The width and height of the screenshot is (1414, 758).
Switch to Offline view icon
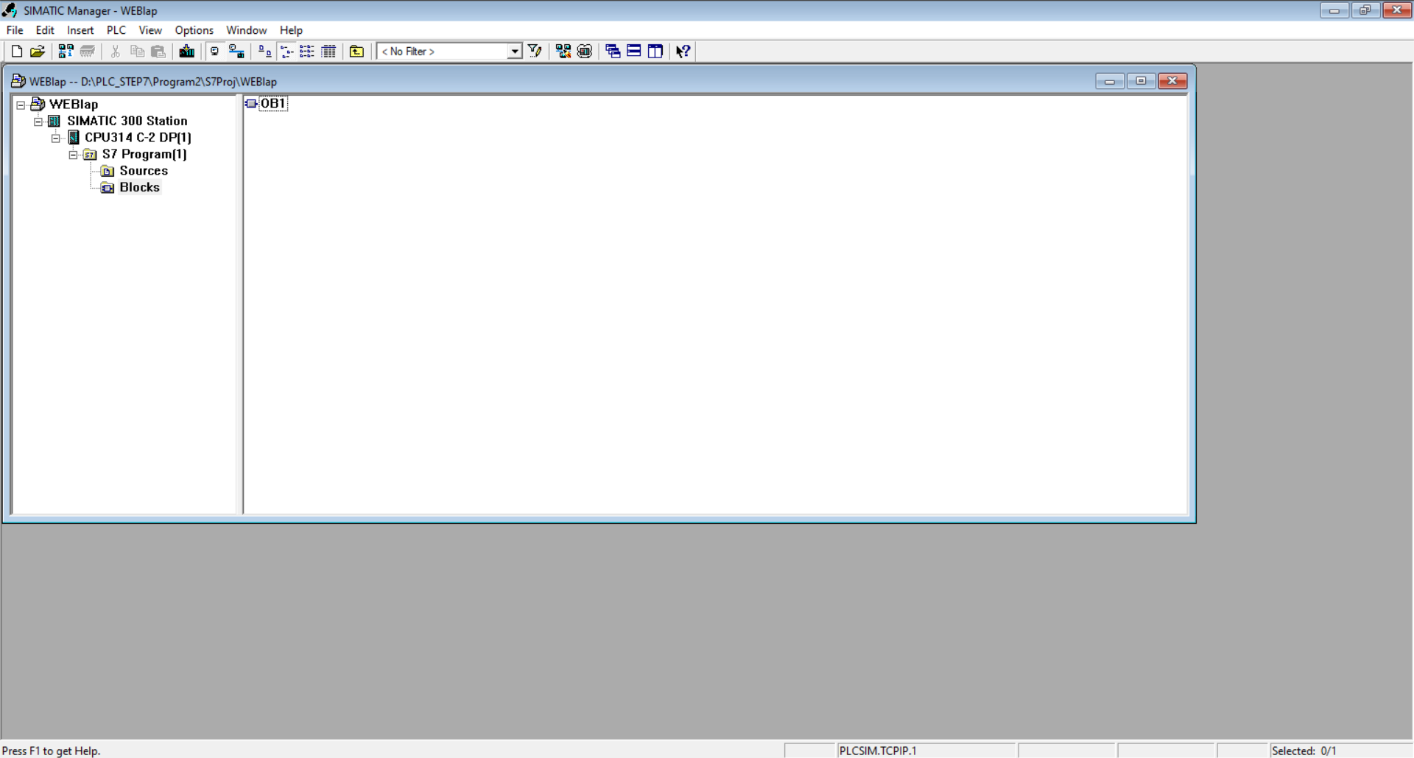coord(214,51)
